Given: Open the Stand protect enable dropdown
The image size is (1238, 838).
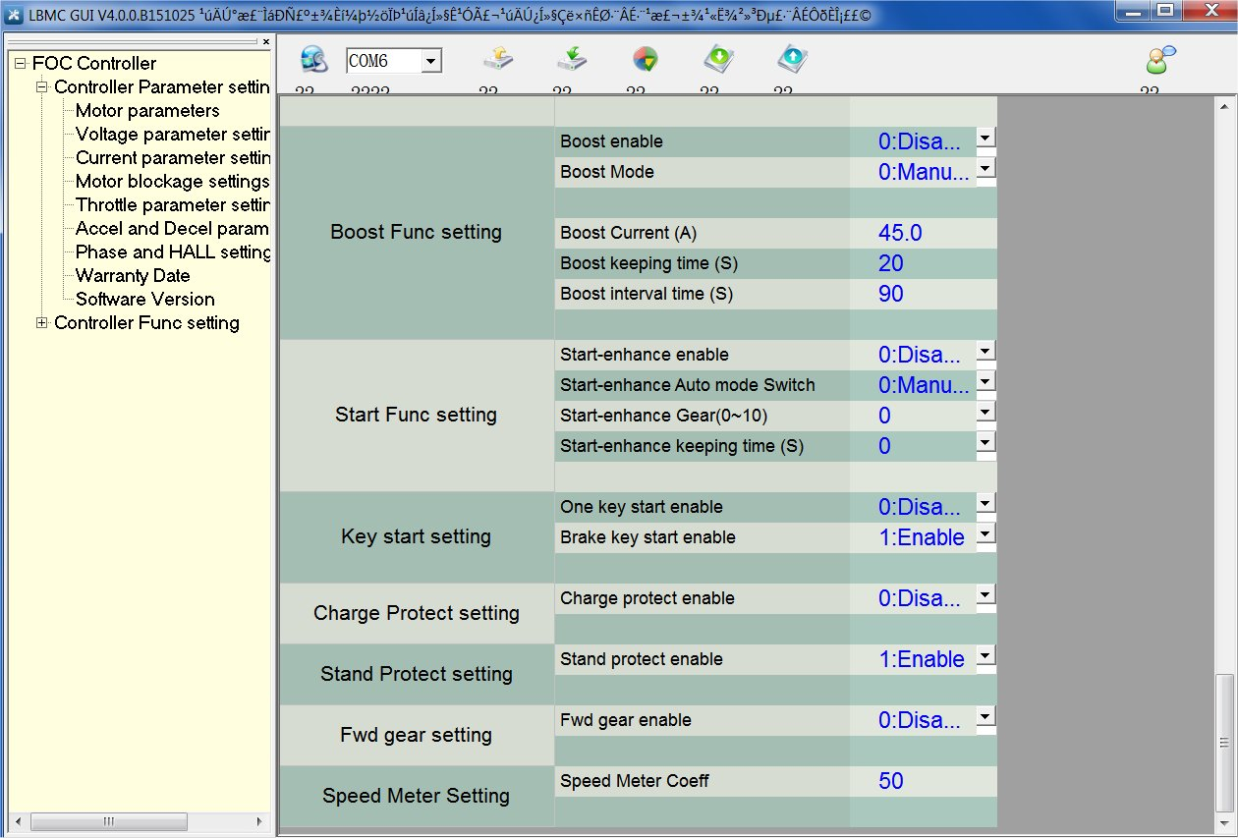Looking at the screenshot, I should pos(985,656).
